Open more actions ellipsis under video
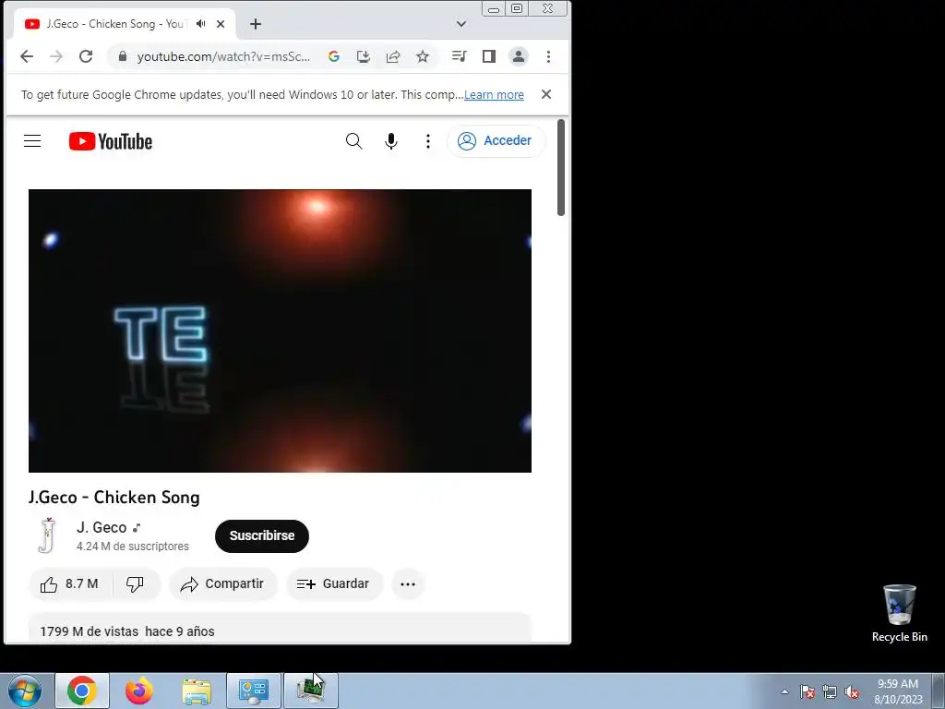945x709 pixels. [x=408, y=583]
